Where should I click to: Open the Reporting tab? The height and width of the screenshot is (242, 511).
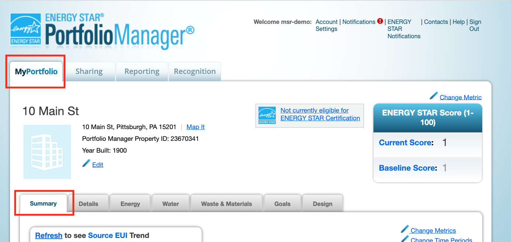pos(142,71)
